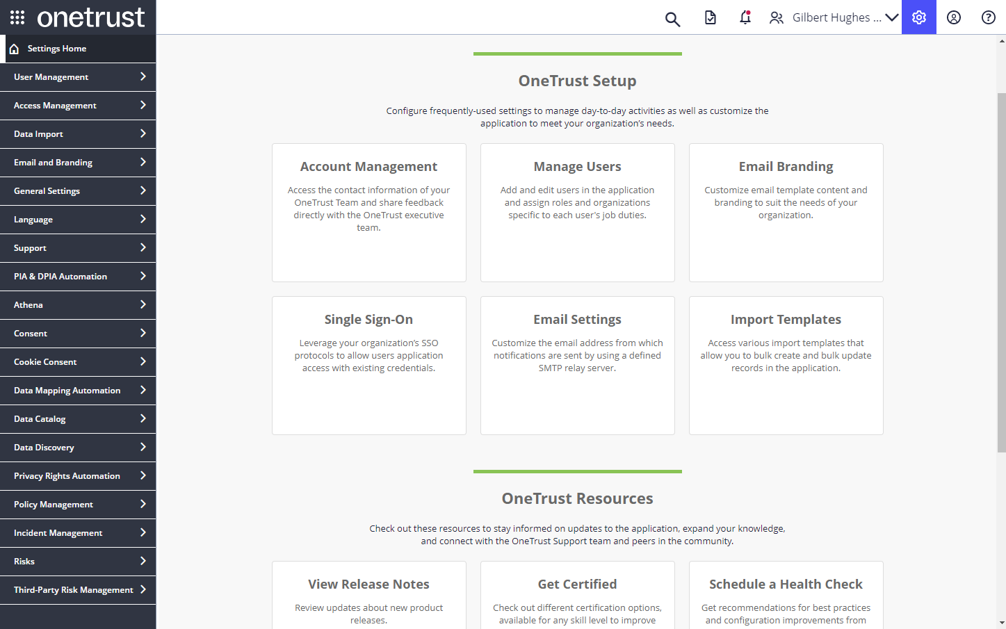Click the account profile icon

click(x=953, y=17)
